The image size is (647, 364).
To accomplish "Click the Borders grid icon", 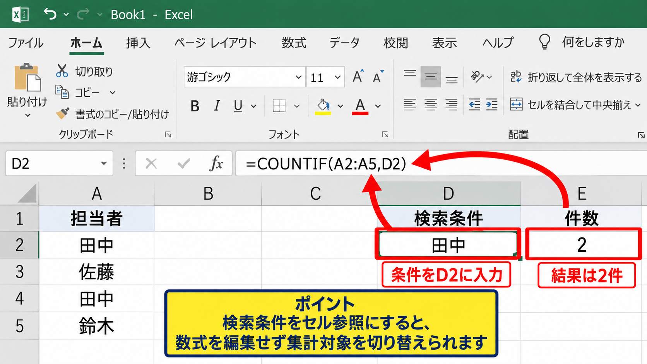I will (279, 106).
